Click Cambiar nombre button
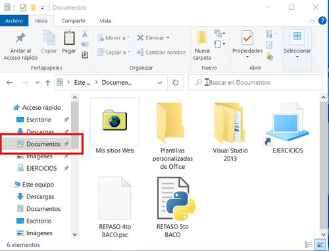 click(x=161, y=53)
